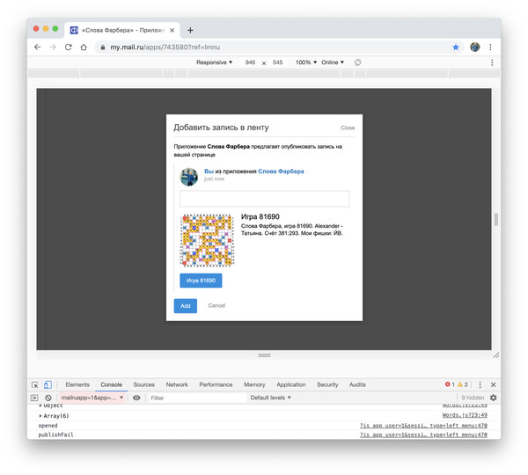The width and height of the screenshot is (528, 475).
Task: Switch to the Sources tab
Action: pos(143,384)
